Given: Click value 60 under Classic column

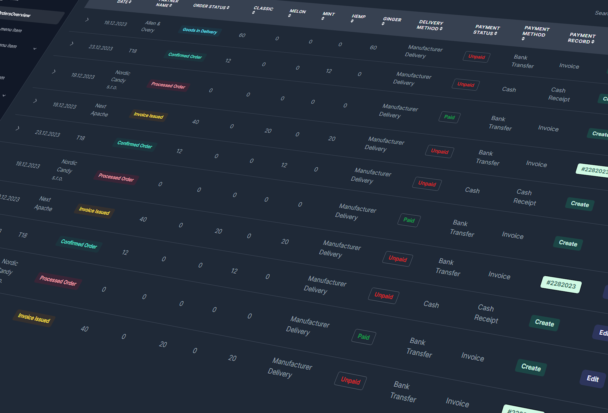Looking at the screenshot, I should pyautogui.click(x=242, y=35).
